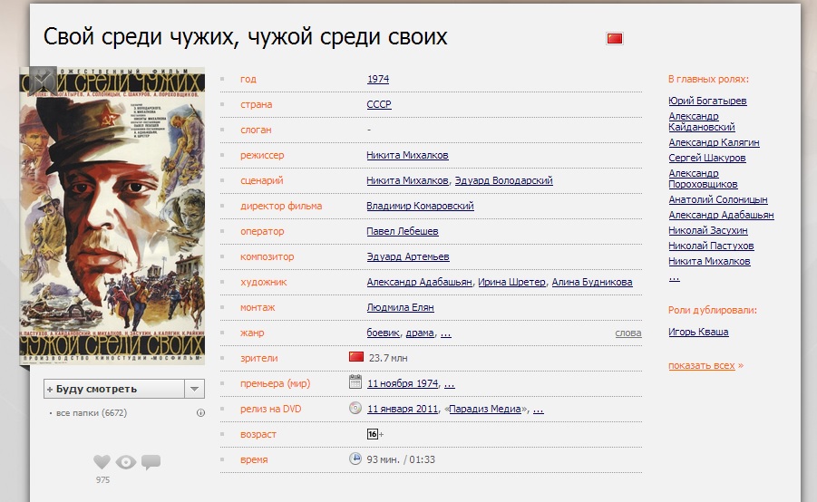Screen dimensions: 817x502
Task: Click the speech bubble comment icon
Action: click(151, 462)
